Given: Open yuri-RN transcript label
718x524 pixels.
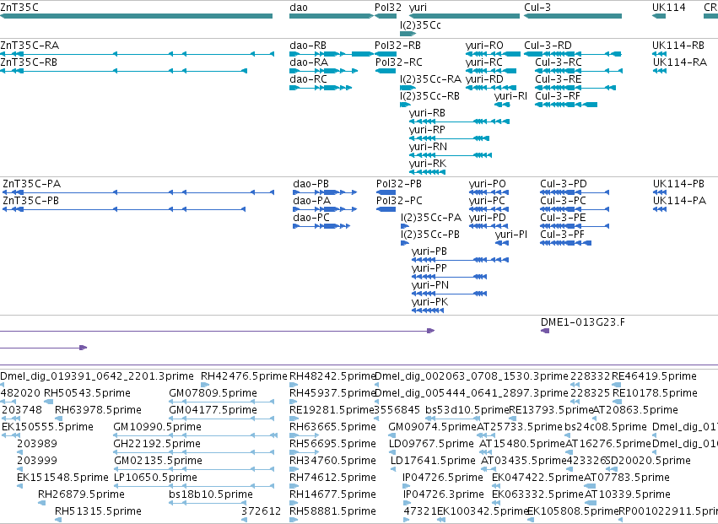Looking at the screenshot, I should tap(428, 147).
